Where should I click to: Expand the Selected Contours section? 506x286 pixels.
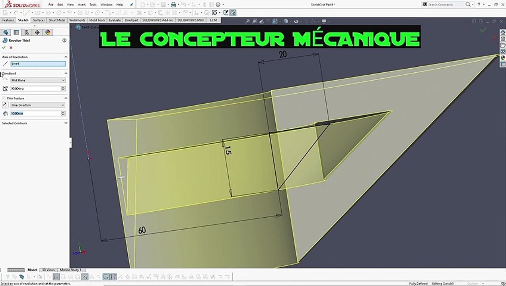click(x=66, y=123)
